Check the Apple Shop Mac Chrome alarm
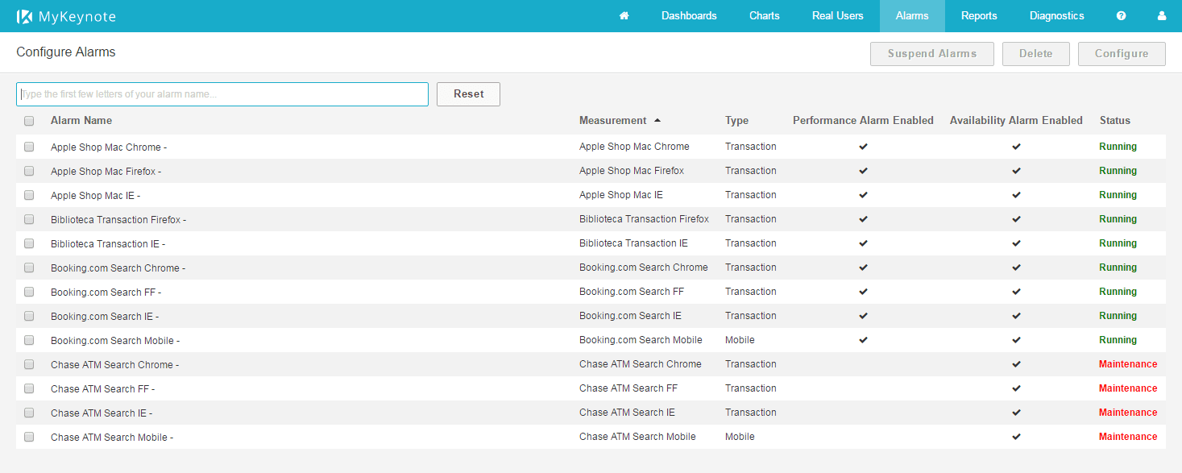Image resolution: width=1182 pixels, height=473 pixels. tap(29, 147)
